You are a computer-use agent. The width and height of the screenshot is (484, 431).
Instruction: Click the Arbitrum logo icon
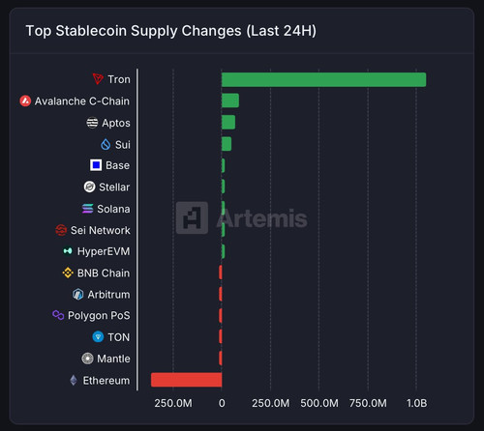pyautogui.click(x=78, y=294)
